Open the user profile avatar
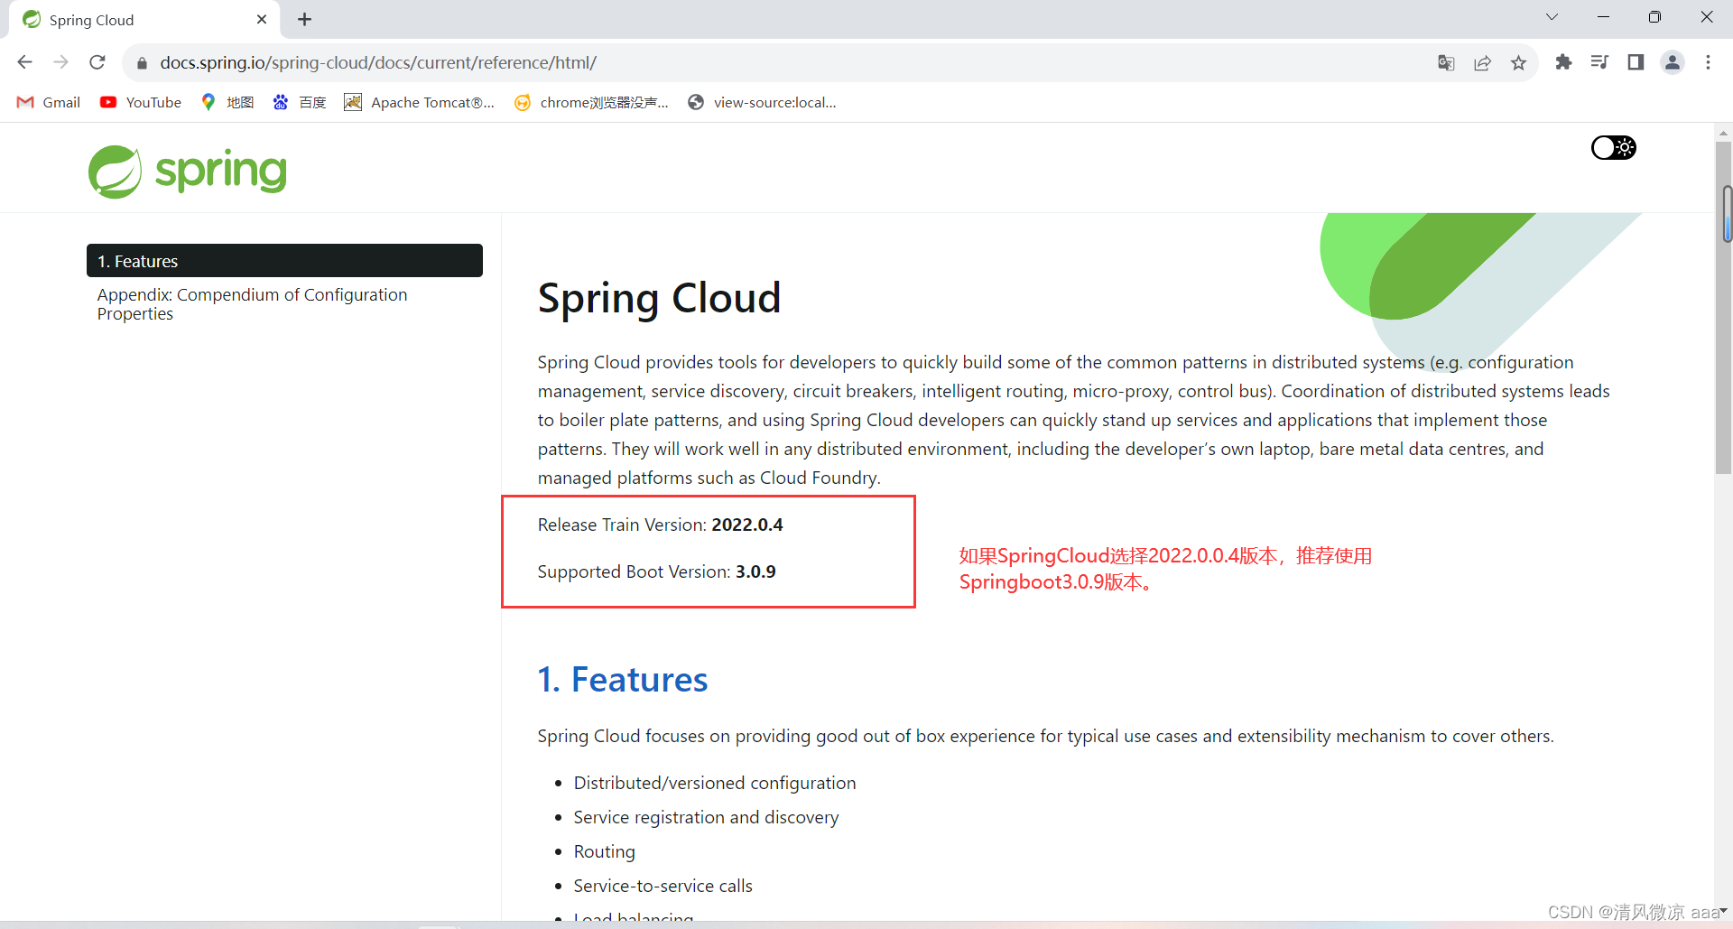This screenshot has height=929, width=1733. (1673, 62)
